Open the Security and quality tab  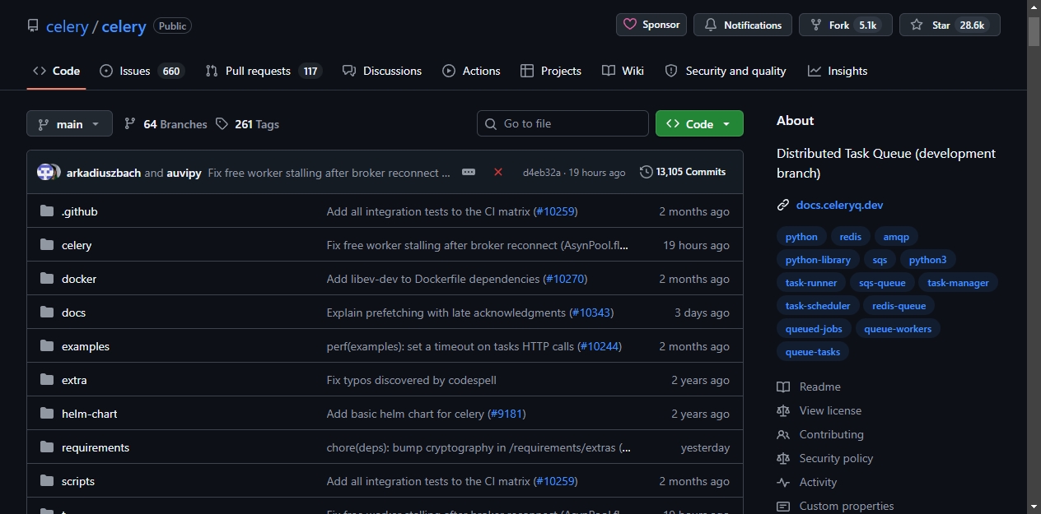[x=726, y=71]
